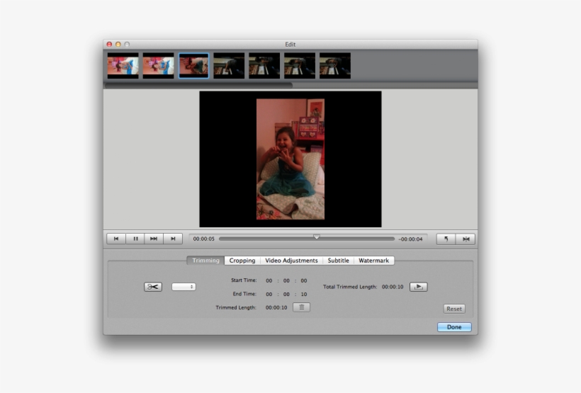Screen dimensions: 581x393
Task: Click the scissors trim button
Action: coord(153,287)
